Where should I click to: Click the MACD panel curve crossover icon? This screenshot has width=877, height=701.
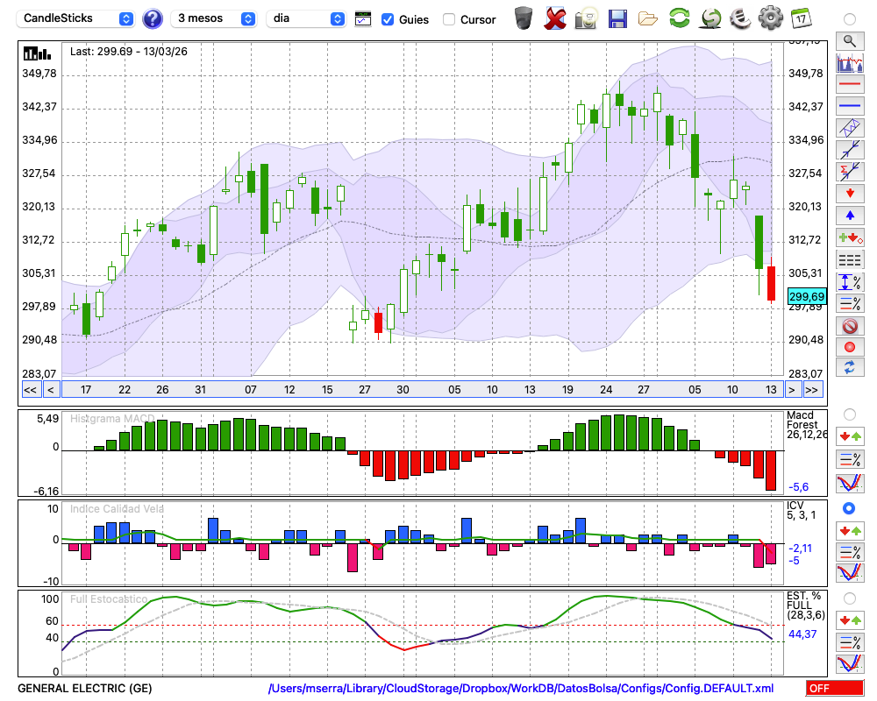pos(850,483)
